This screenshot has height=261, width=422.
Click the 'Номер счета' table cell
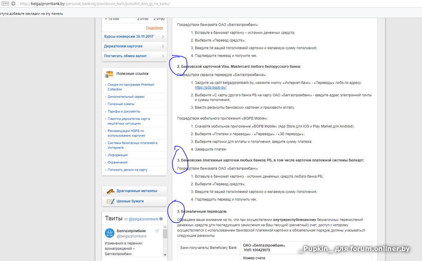click(x=254, y=258)
